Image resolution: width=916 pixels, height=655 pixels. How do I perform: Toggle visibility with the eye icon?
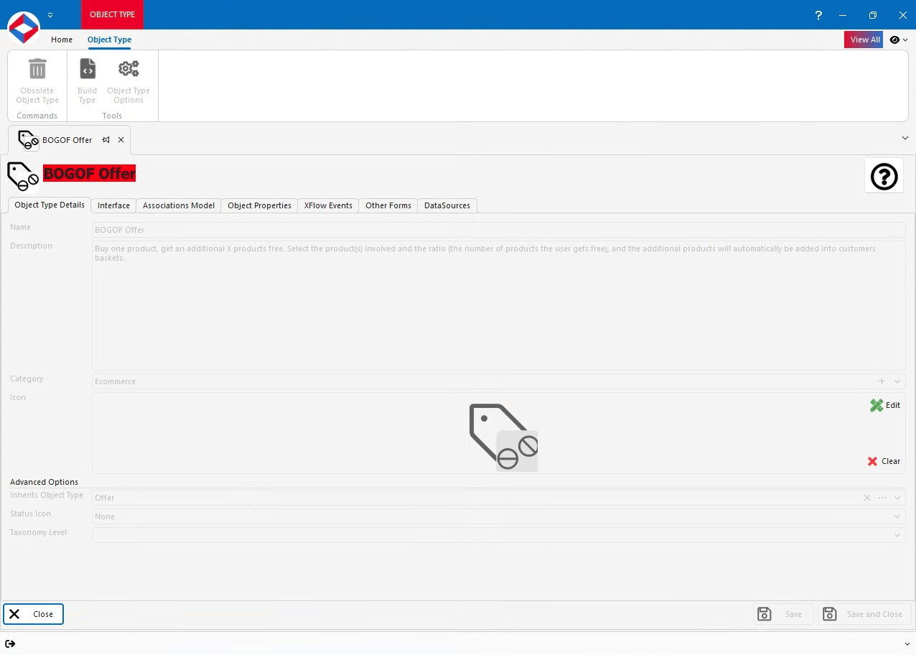coord(894,40)
